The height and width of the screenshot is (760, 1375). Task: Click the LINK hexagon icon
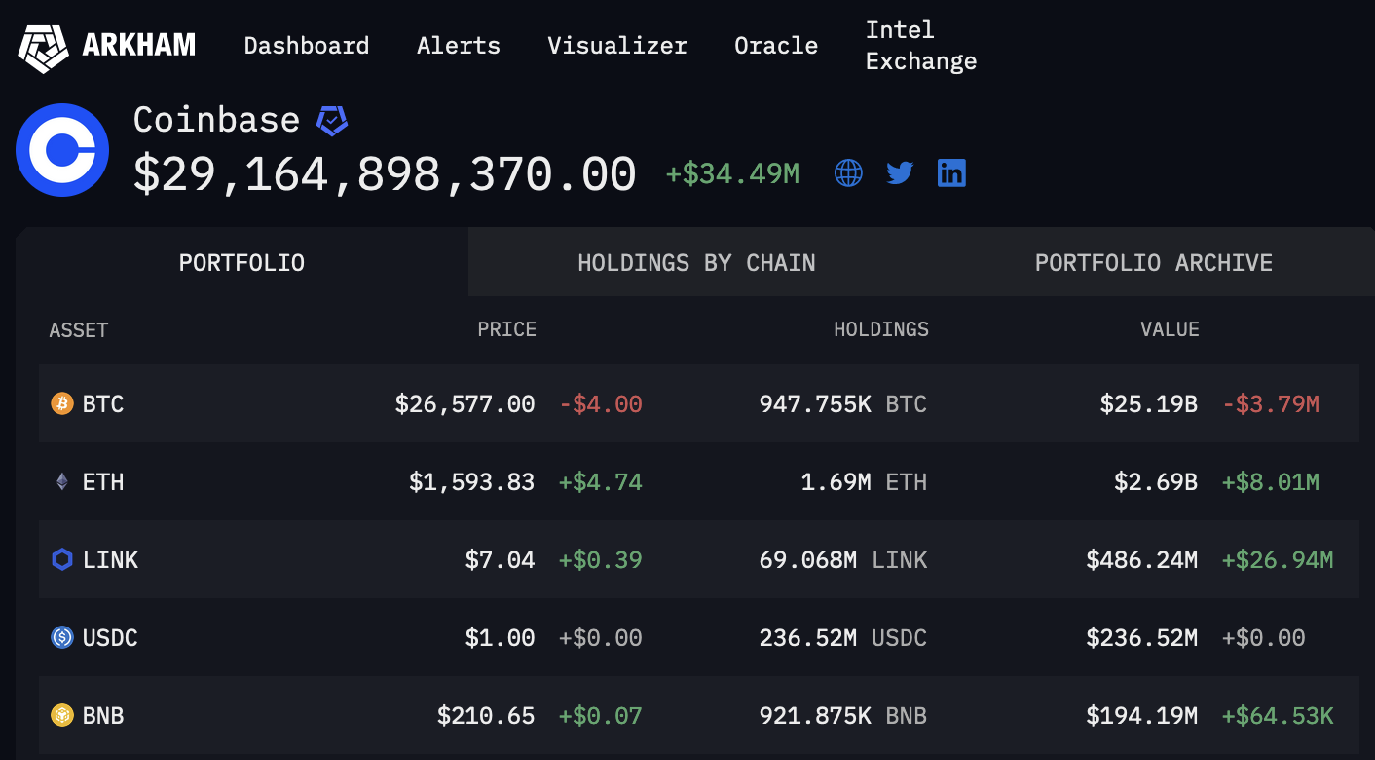(x=62, y=559)
